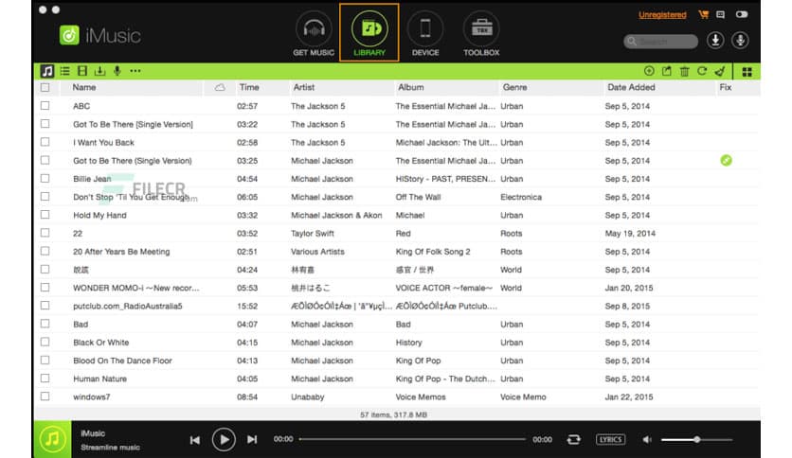
Task: Mute the volume speaker icon
Action: (646, 440)
